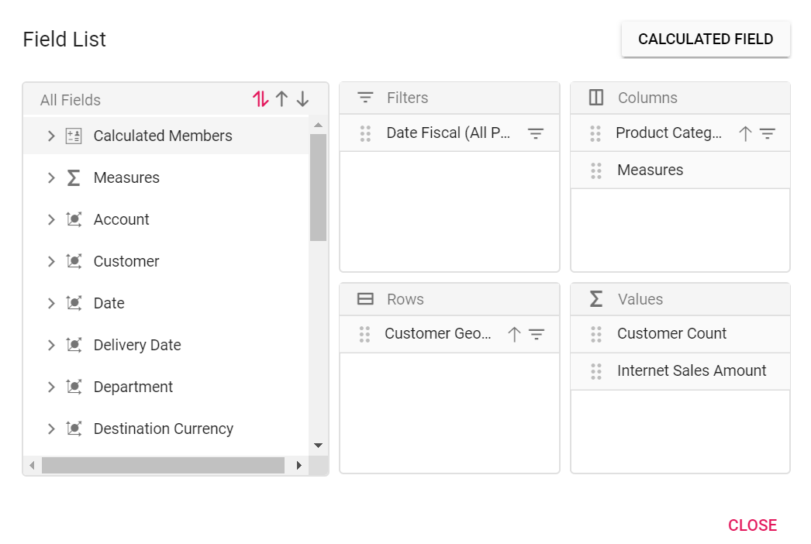Toggle sort arrow on Customer Geography row

[514, 334]
